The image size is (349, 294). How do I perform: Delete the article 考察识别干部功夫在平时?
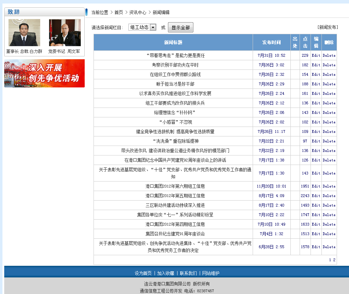[x=329, y=65]
